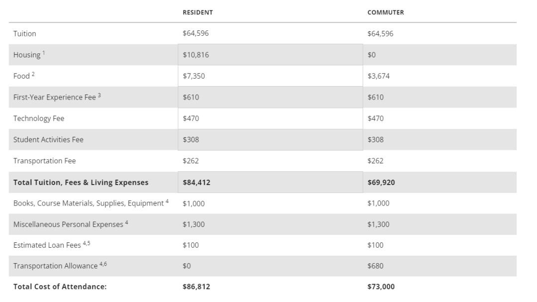537x302 pixels.
Task: Select the Commuter Total Cost of Attendance $73,000
Action: click(x=381, y=287)
